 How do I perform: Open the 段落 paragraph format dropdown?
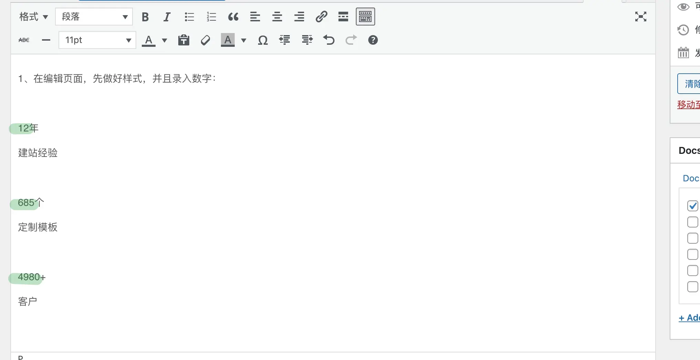click(x=94, y=17)
